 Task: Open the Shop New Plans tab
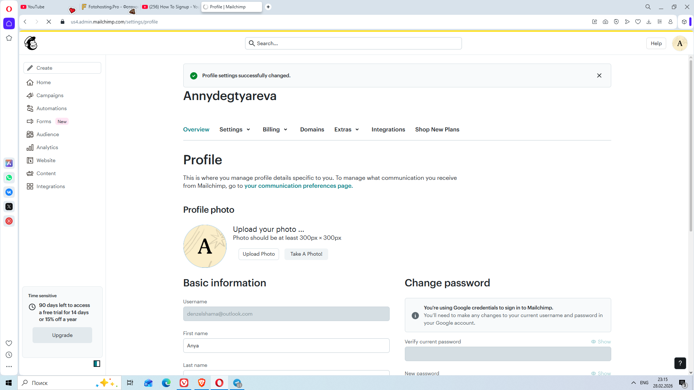pos(437,129)
